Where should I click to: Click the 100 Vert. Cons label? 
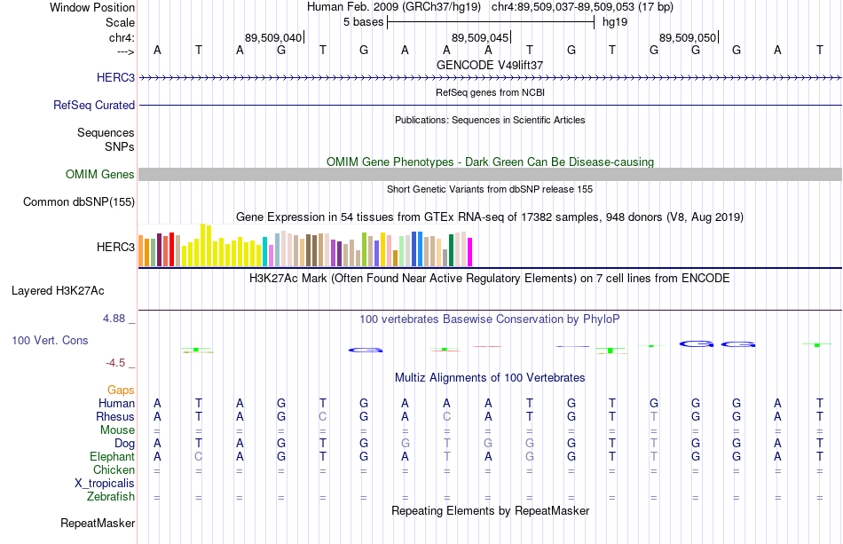click(50, 340)
